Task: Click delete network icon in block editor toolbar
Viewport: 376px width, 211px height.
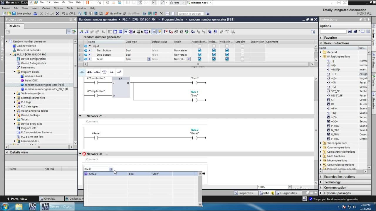Action: tap(87, 32)
